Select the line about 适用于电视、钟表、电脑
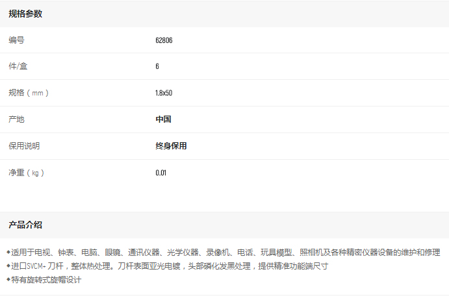This screenshot has height=302, width=449. [x=225, y=252]
